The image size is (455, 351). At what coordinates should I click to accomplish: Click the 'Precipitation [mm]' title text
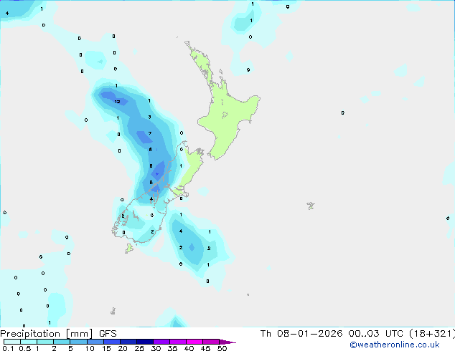click(47, 334)
